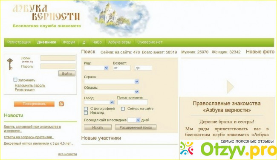Go to the Форум menu item
277x160 pixels.
coord(69,42)
